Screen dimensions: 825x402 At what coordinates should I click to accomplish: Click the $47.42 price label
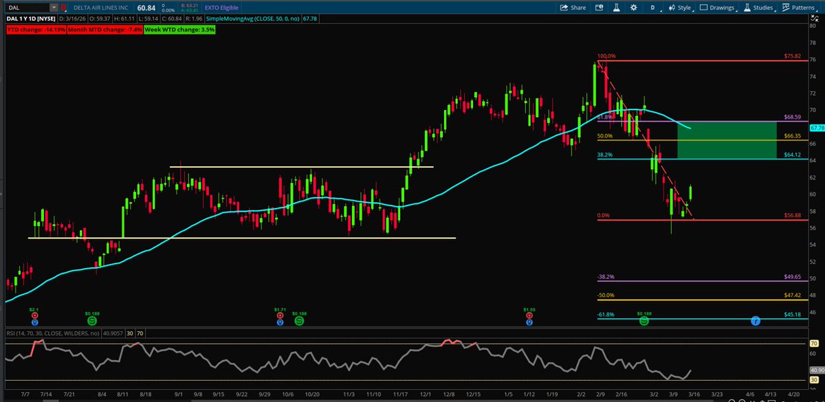(793, 295)
